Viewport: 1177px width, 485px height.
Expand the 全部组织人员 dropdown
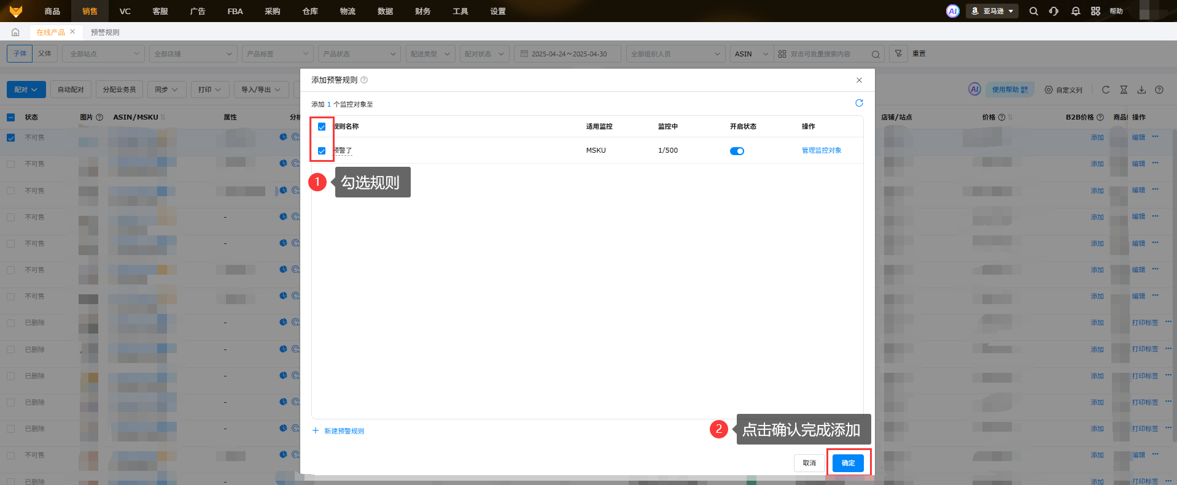pyautogui.click(x=675, y=54)
